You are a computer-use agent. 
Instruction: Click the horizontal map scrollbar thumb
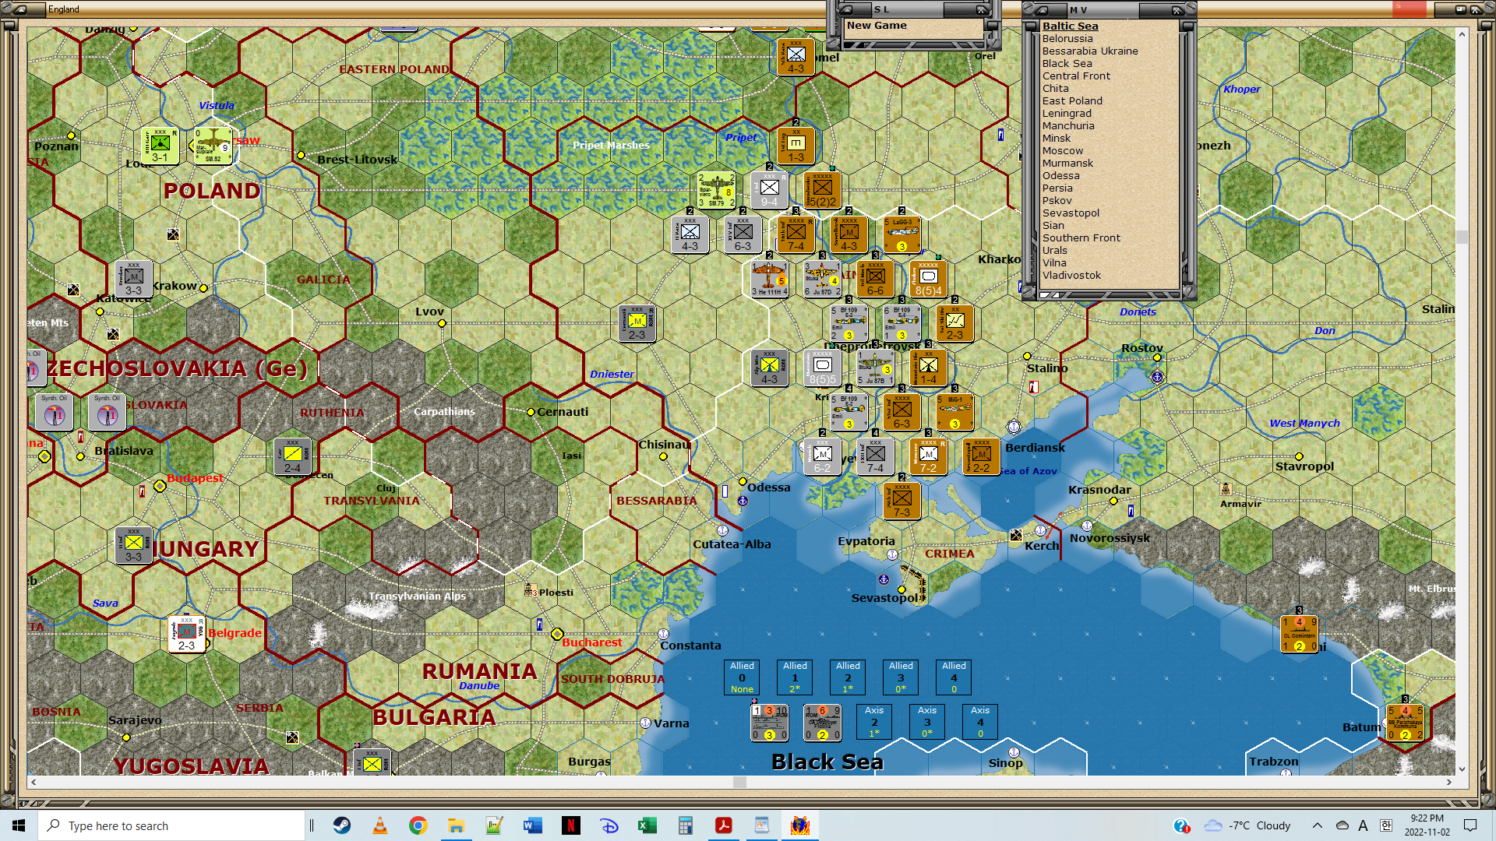pos(739,782)
